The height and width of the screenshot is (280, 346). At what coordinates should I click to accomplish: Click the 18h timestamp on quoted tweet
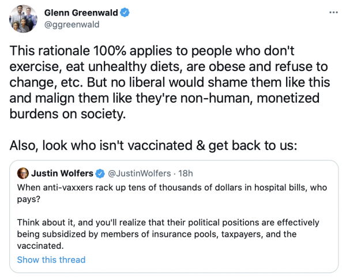coord(185,173)
